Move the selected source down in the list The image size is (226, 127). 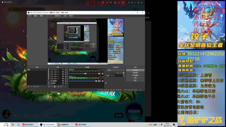pos(61,87)
